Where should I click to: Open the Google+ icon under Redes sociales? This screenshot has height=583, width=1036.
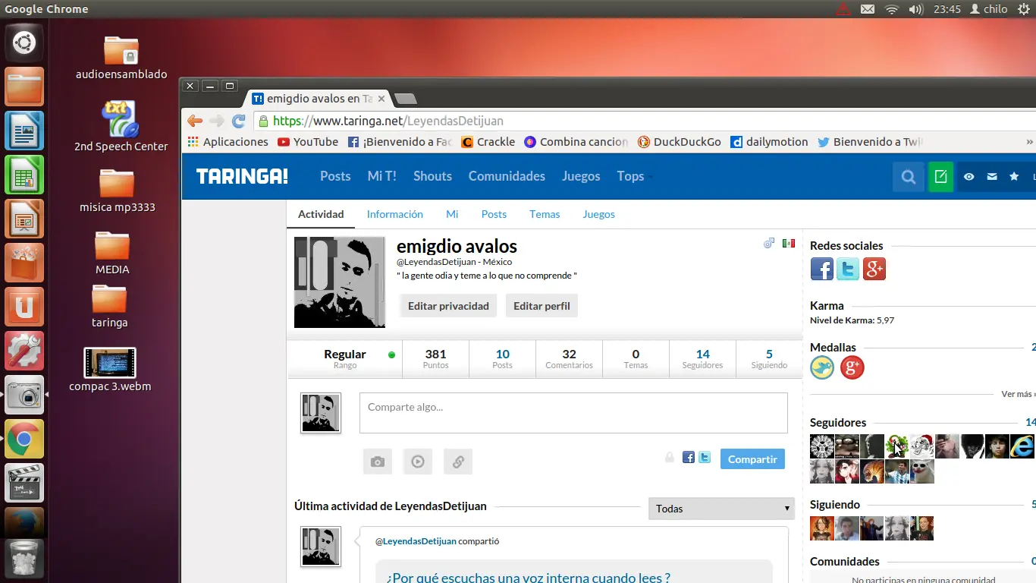[x=874, y=269]
